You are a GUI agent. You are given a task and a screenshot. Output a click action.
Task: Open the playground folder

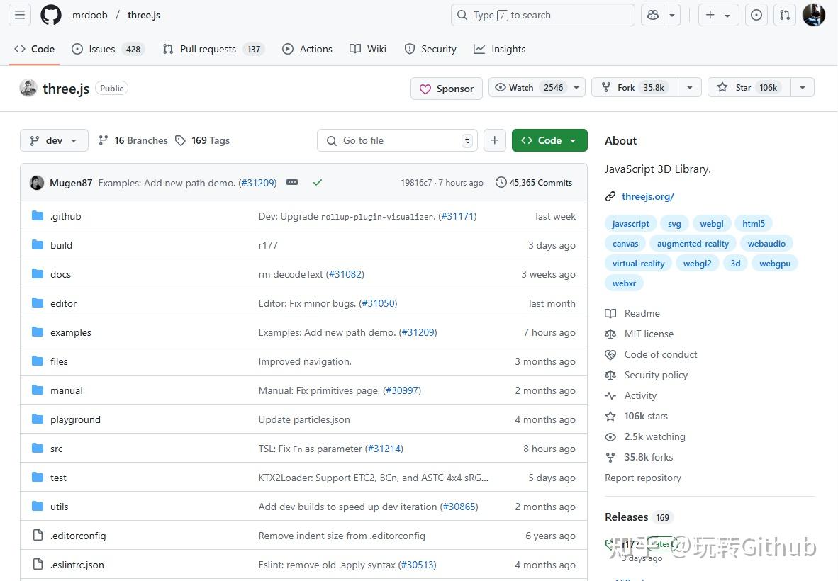[x=75, y=419]
